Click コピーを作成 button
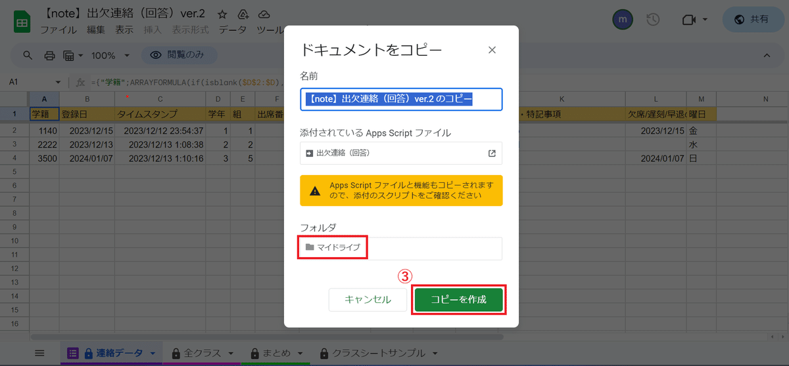The height and width of the screenshot is (366, 789). (458, 299)
